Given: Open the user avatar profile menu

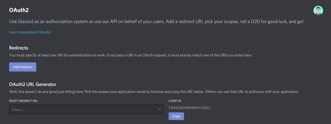Looking at the screenshot, I should click(318, 11).
